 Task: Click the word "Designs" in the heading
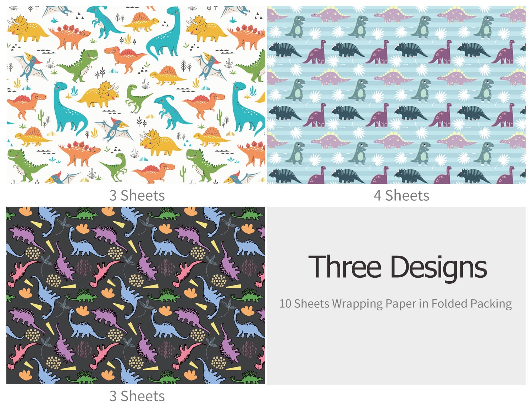[x=439, y=267]
